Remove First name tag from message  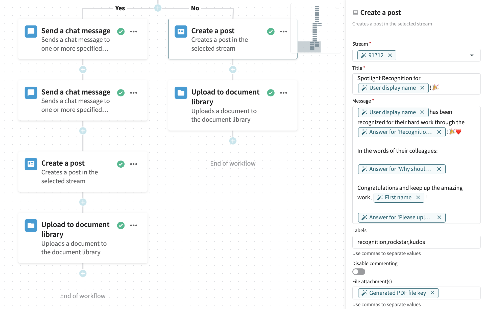[418, 198]
